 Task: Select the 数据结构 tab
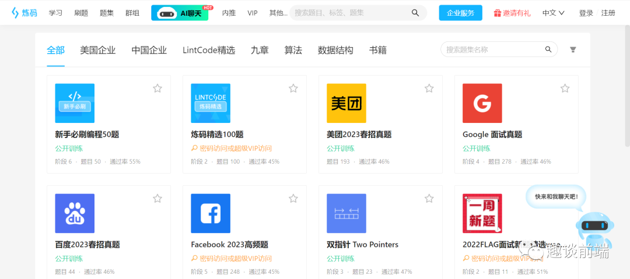(x=335, y=50)
